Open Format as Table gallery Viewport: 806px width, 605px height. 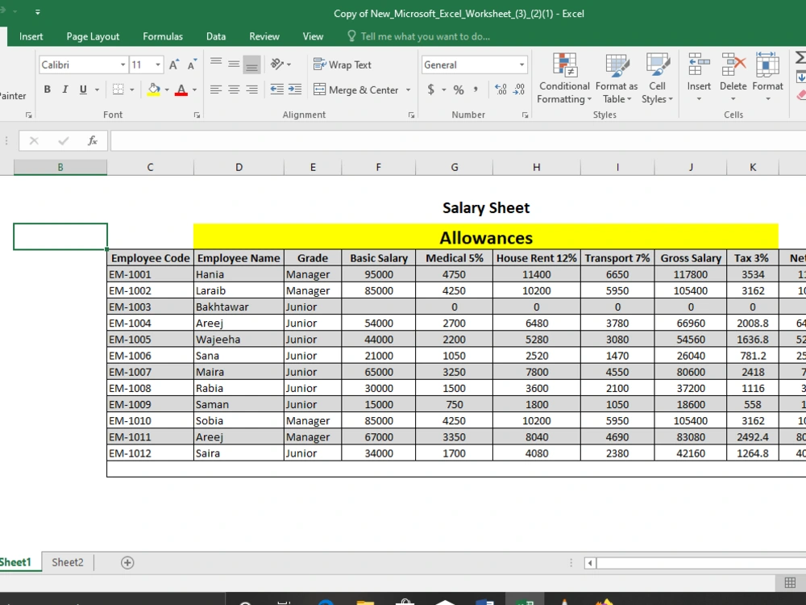click(617, 78)
